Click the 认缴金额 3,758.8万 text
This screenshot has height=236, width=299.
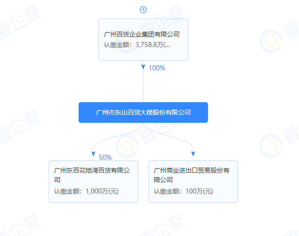[137, 45]
